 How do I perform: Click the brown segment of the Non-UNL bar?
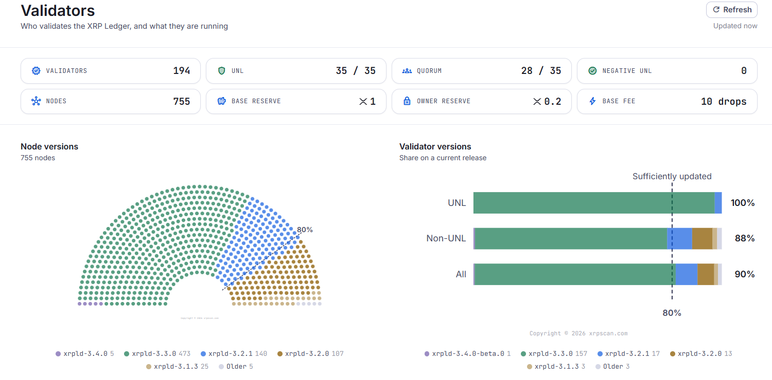pyautogui.click(x=702, y=239)
